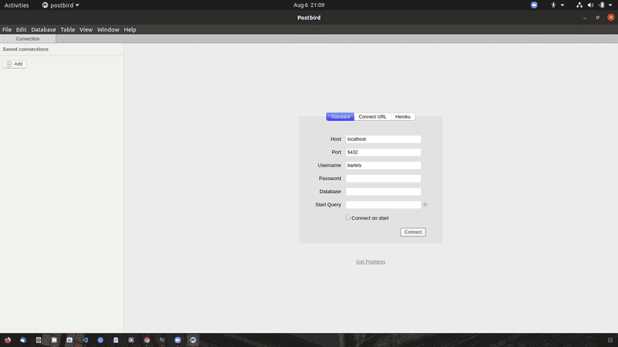Viewport: 618px width, 347px height.
Task: Enable the Connect on start checkbox
Action: (348, 217)
